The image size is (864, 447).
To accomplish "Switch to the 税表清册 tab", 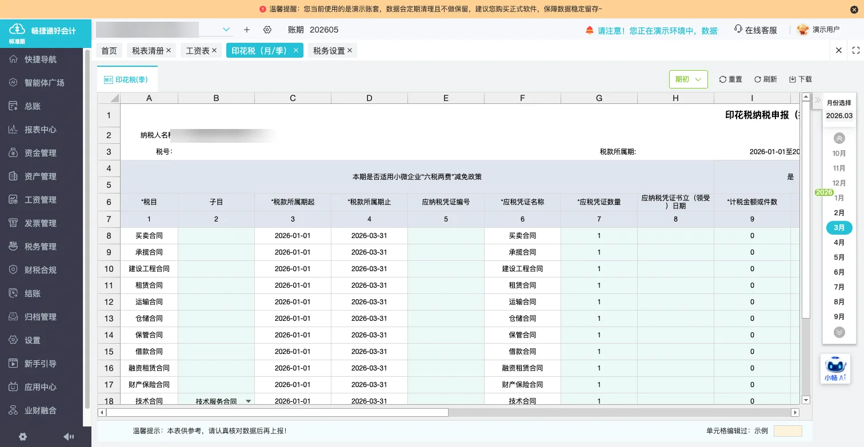I will pos(148,51).
